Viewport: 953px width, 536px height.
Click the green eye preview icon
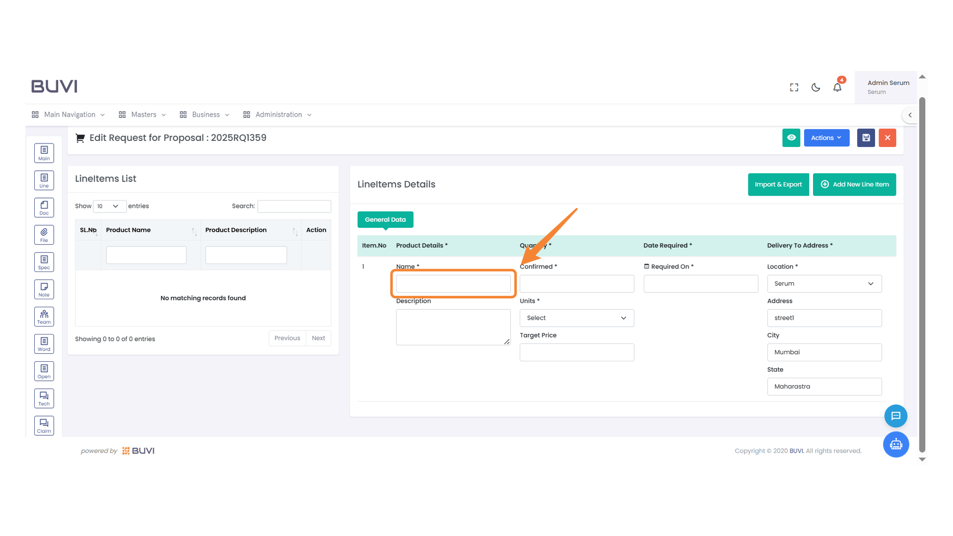click(x=791, y=137)
